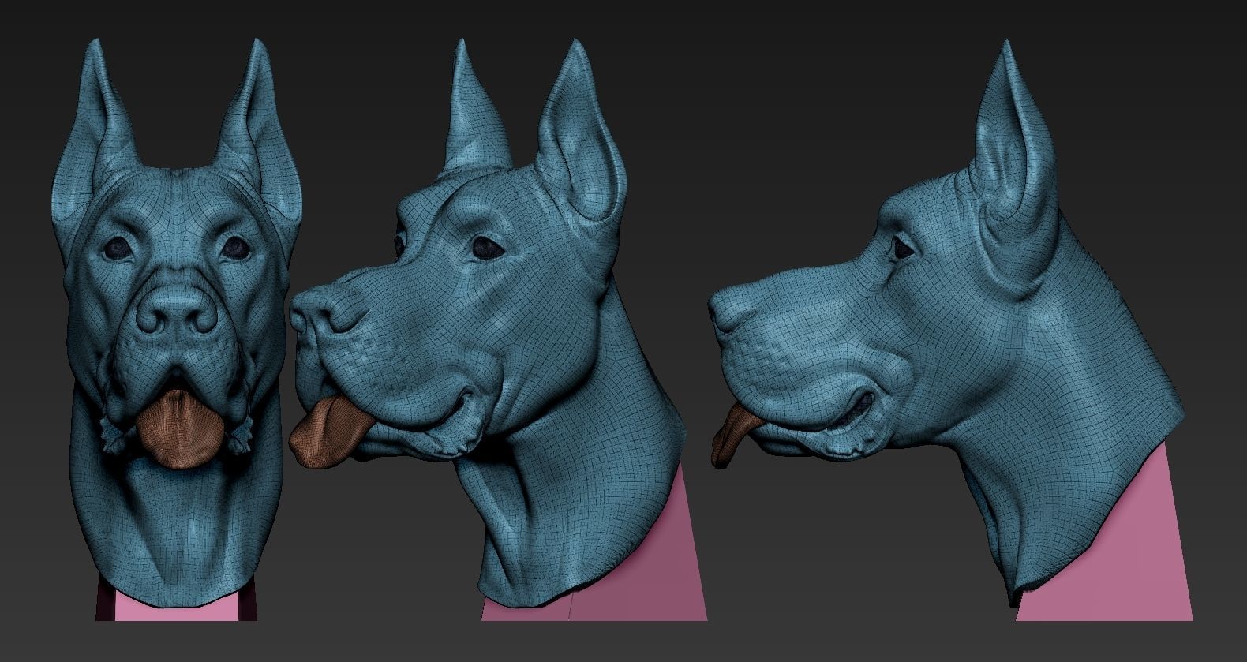Select the front-facing dog head model
The image size is (1247, 662).
[x=177, y=324]
